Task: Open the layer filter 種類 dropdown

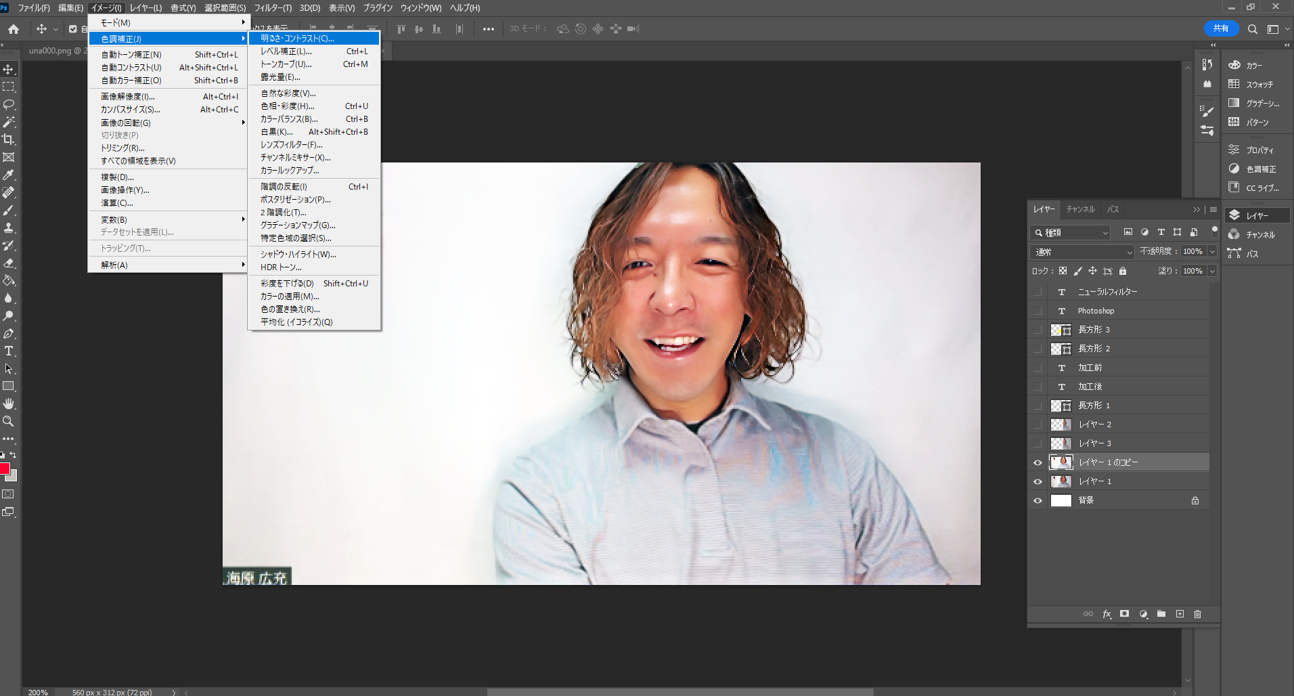Action: (1070, 232)
